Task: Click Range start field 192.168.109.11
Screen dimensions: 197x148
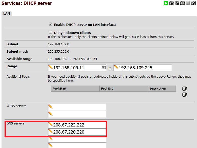Action: pyautogui.click(x=76, y=68)
